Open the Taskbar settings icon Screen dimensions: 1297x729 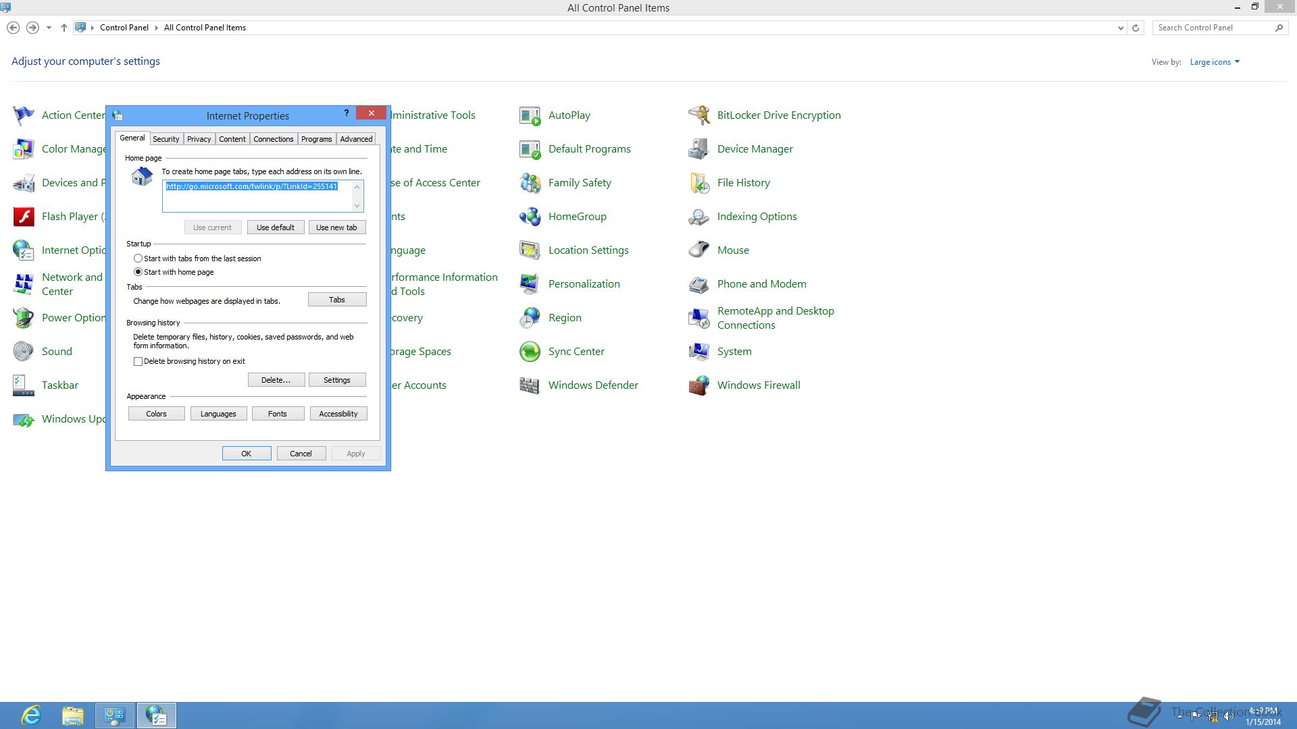[x=24, y=385]
